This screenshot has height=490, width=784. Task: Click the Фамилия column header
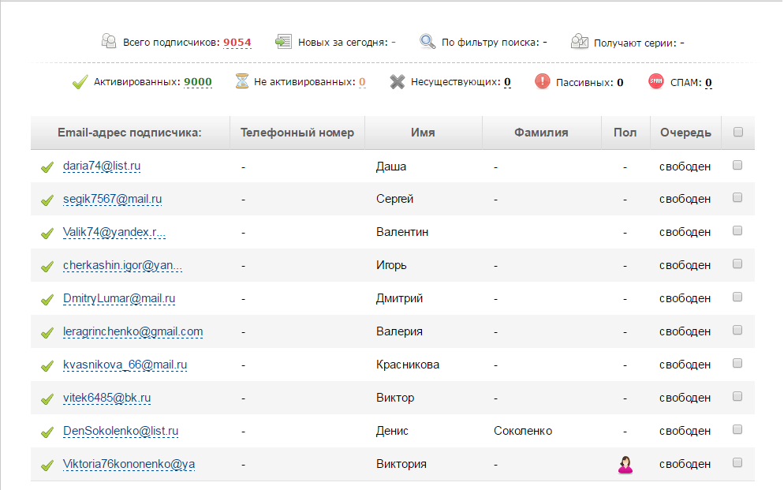(541, 133)
